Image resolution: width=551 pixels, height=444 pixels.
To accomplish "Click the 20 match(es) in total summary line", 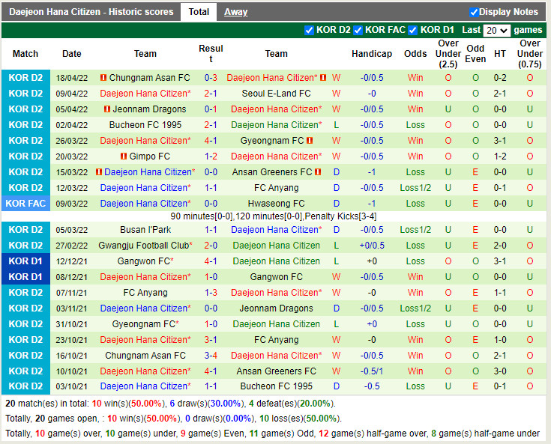I will point(170,404).
